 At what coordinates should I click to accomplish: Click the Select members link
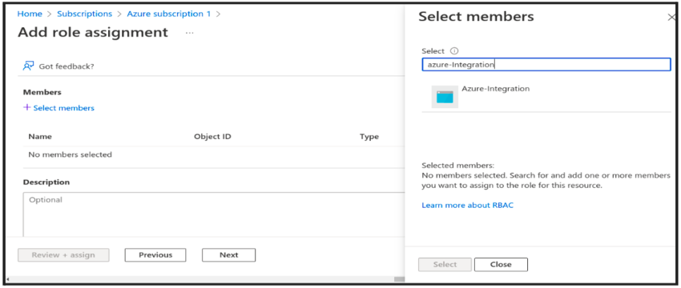[64, 108]
